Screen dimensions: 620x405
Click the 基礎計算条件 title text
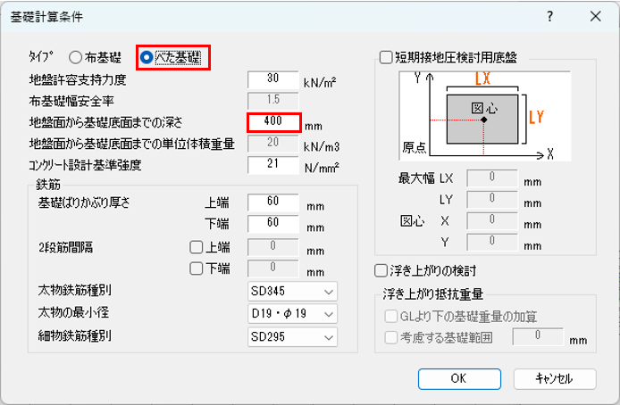[x=46, y=17]
